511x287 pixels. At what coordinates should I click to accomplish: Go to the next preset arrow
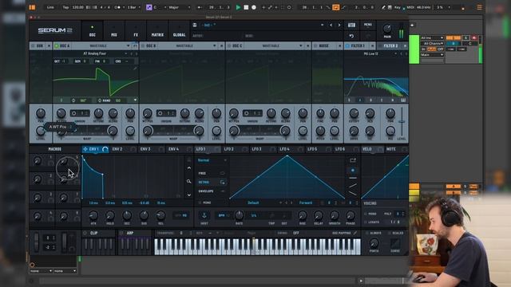coord(339,25)
